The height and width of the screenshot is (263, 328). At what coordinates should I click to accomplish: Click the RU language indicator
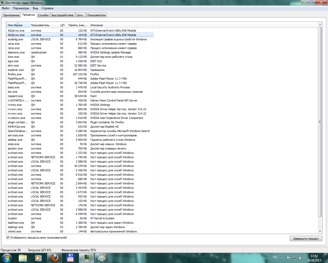(x=275, y=257)
